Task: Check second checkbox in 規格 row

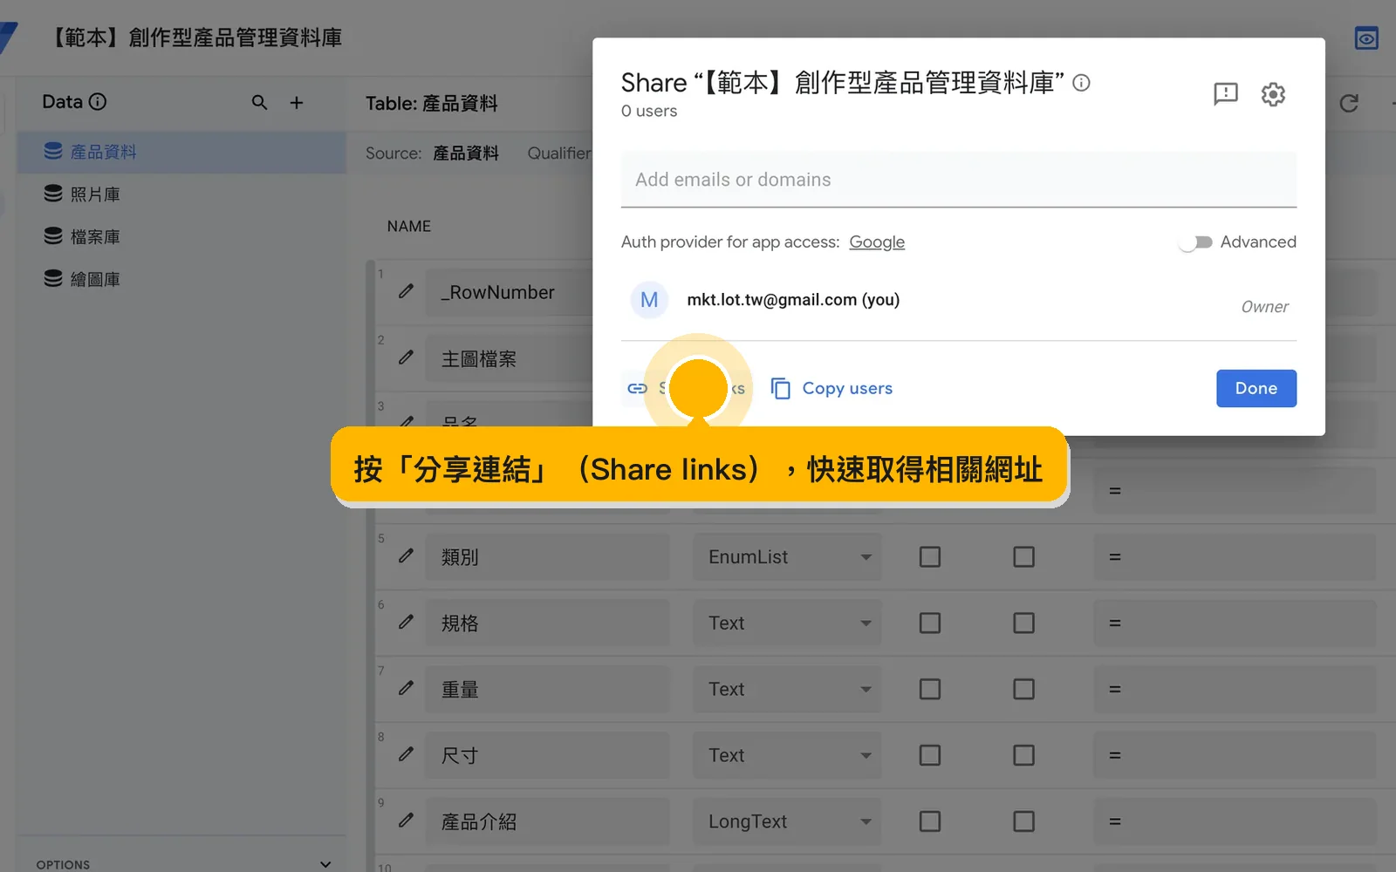Action: point(1023,623)
